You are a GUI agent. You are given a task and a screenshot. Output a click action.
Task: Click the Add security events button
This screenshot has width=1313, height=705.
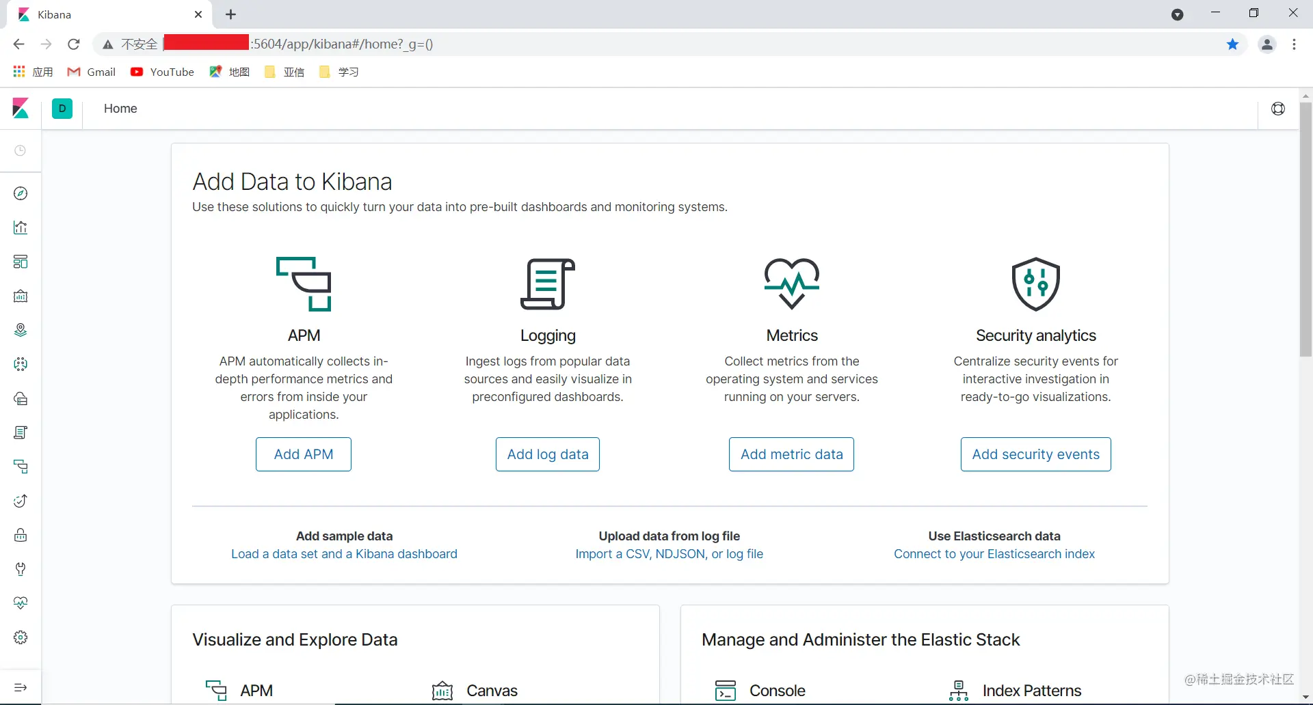[x=1036, y=454]
